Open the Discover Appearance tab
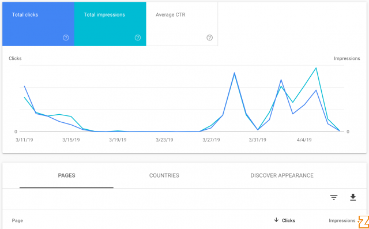The width and height of the screenshot is (369, 229). point(282,175)
